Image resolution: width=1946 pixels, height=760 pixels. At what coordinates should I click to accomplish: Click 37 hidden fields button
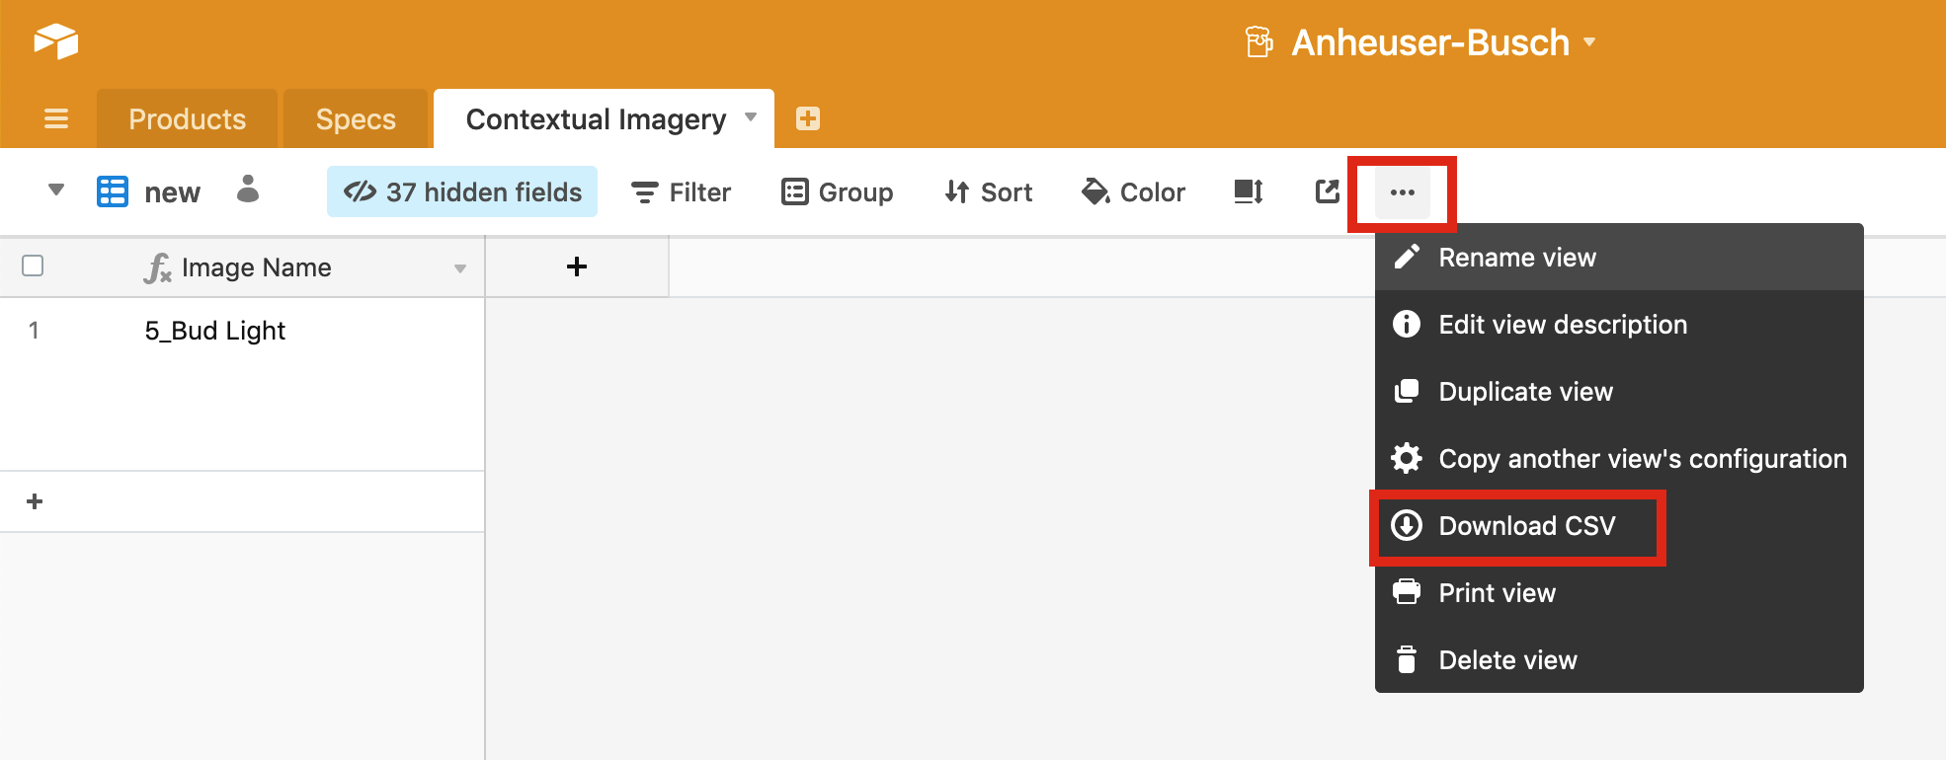[x=462, y=191]
